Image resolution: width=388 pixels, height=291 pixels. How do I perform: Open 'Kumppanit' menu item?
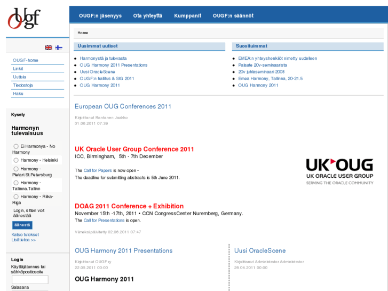click(187, 16)
